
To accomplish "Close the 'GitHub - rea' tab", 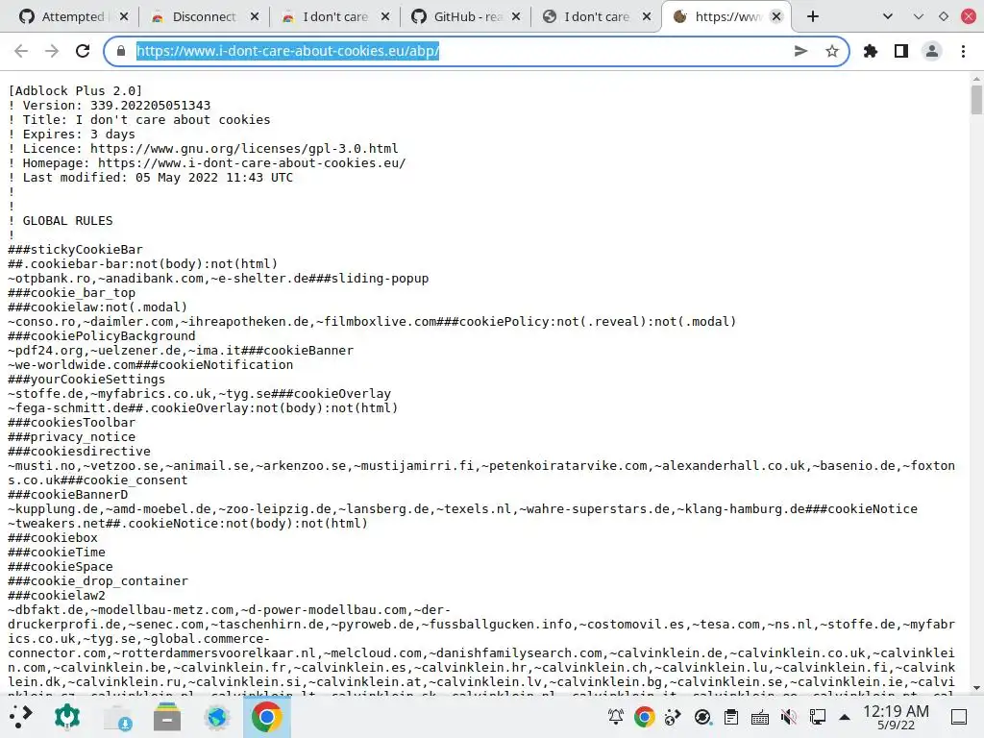I will (x=516, y=16).
